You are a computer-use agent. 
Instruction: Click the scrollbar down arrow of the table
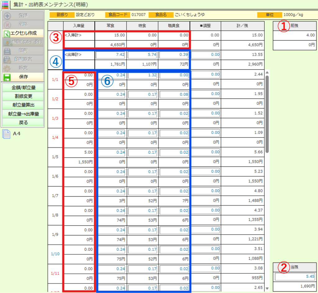(267, 288)
